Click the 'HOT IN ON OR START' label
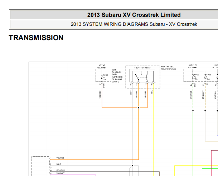This screenshot has width=218, height=176. point(193,66)
